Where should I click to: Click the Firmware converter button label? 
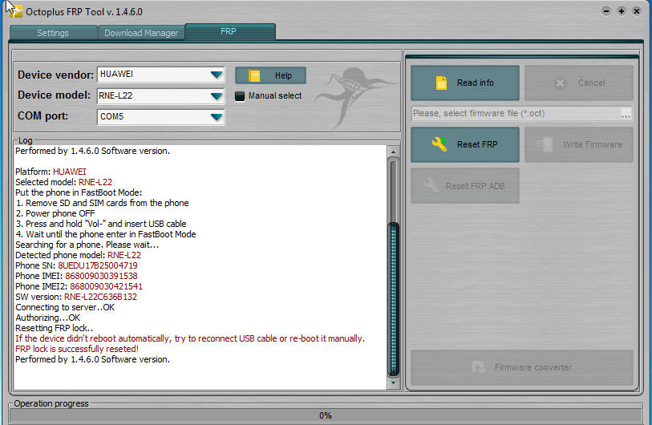click(x=533, y=367)
